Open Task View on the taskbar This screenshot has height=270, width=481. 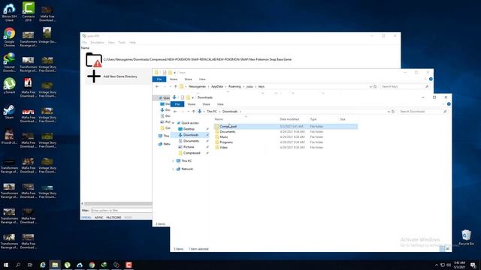point(30,265)
